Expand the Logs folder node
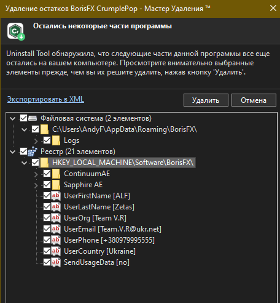This screenshot has width=280, height=303. tap(36, 141)
